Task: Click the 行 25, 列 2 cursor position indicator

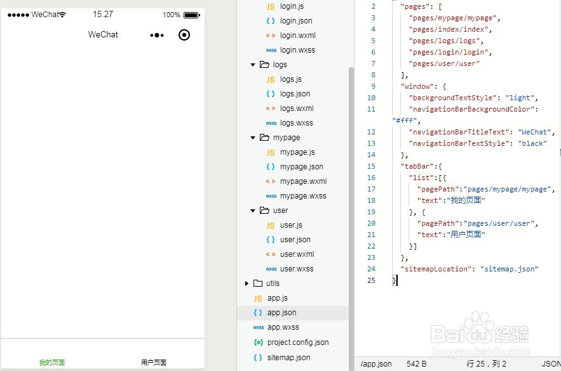Action: click(x=486, y=364)
